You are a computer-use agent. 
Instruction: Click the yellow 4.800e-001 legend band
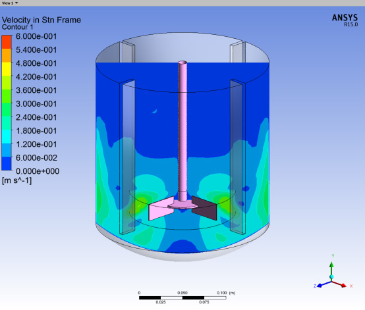7,69
